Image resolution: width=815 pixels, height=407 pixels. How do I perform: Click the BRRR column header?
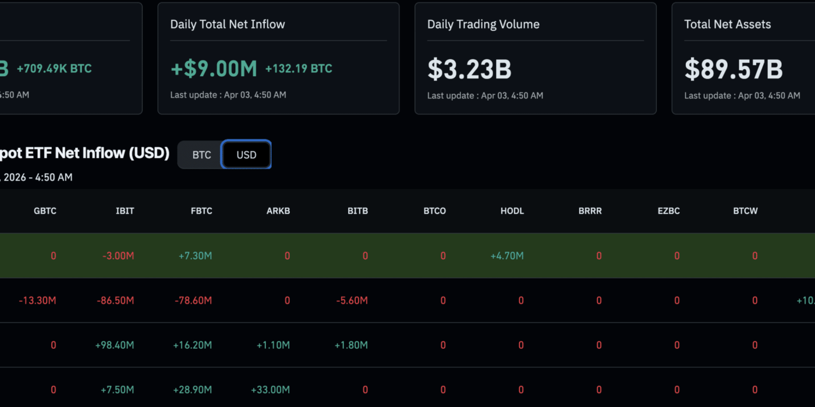tap(590, 211)
